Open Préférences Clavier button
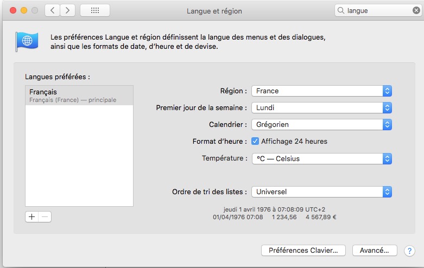The width and height of the screenshot is (424, 268). [x=303, y=251]
